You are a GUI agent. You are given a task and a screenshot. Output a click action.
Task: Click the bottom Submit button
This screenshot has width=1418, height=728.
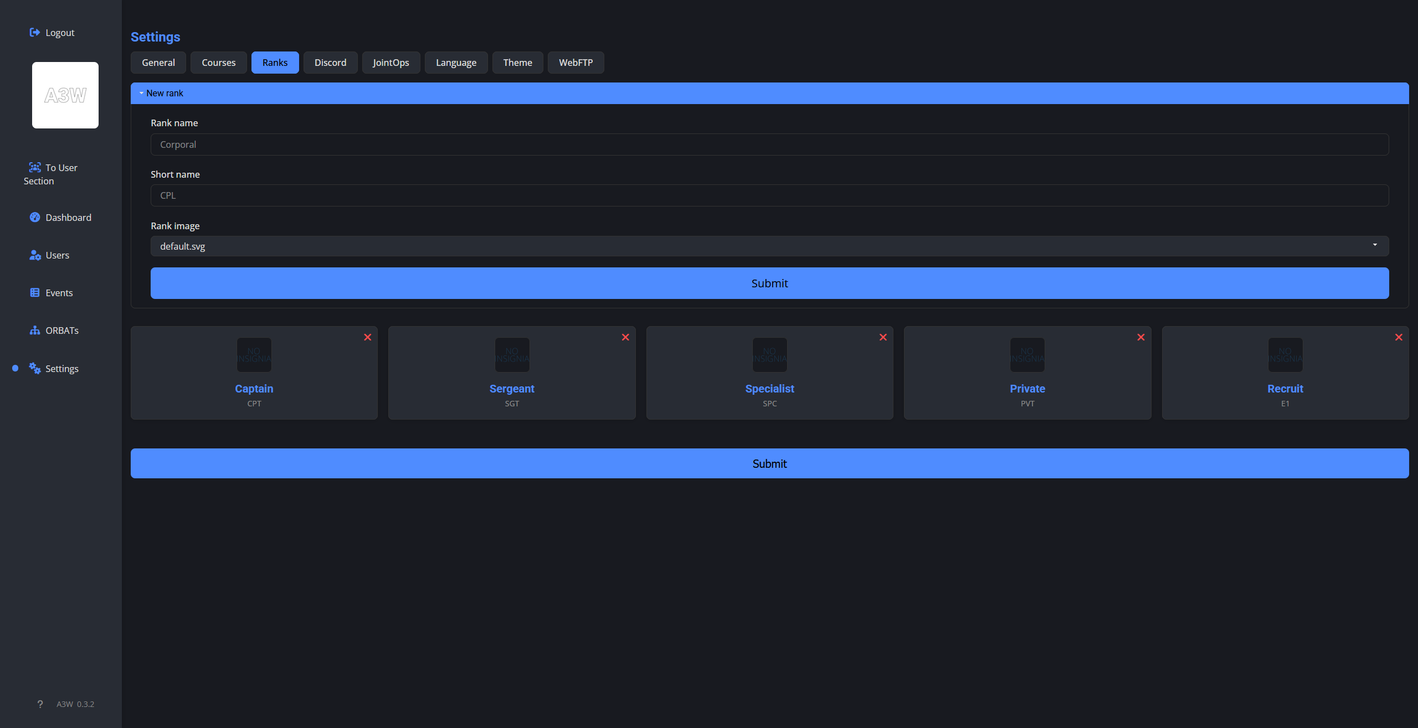pyautogui.click(x=769, y=463)
